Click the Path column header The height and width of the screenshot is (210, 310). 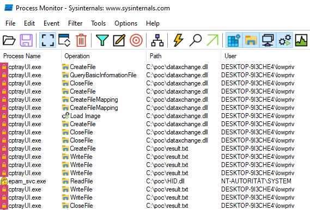point(184,56)
